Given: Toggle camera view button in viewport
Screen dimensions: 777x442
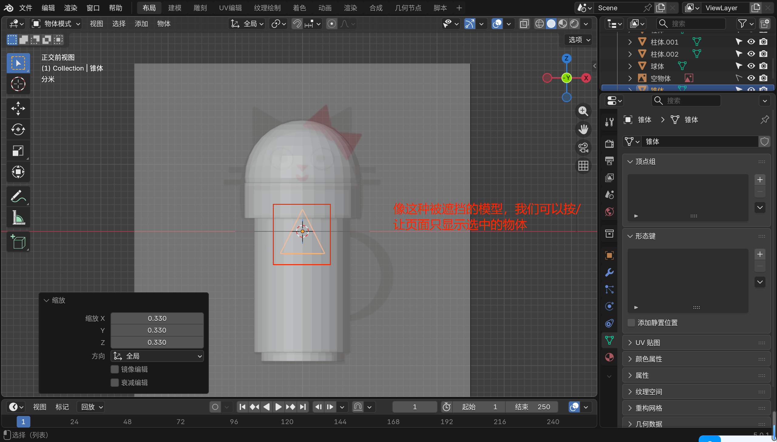Looking at the screenshot, I should point(583,148).
